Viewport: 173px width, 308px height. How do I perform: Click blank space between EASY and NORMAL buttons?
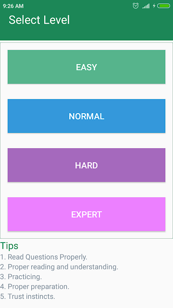click(86, 91)
